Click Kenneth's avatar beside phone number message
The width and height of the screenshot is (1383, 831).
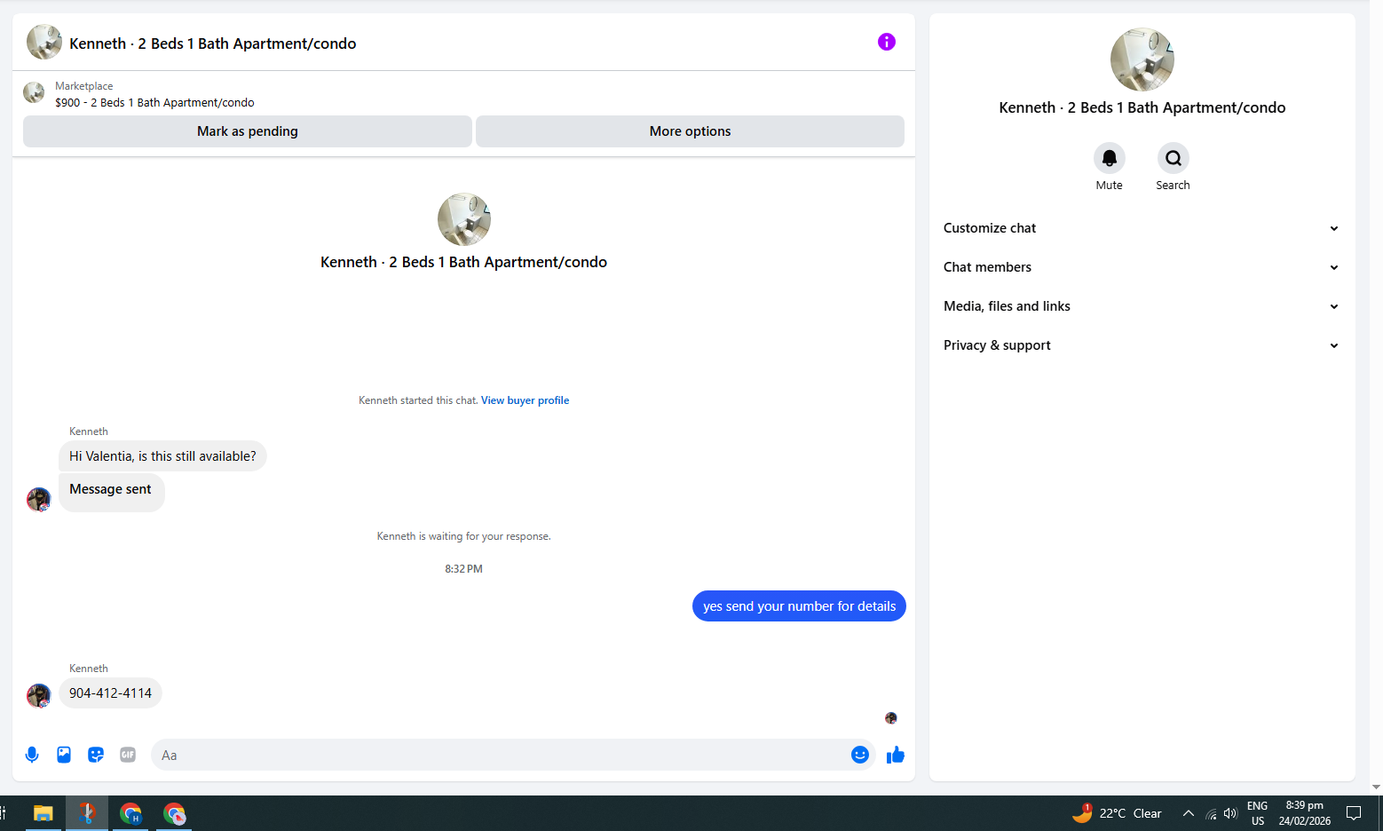38,695
